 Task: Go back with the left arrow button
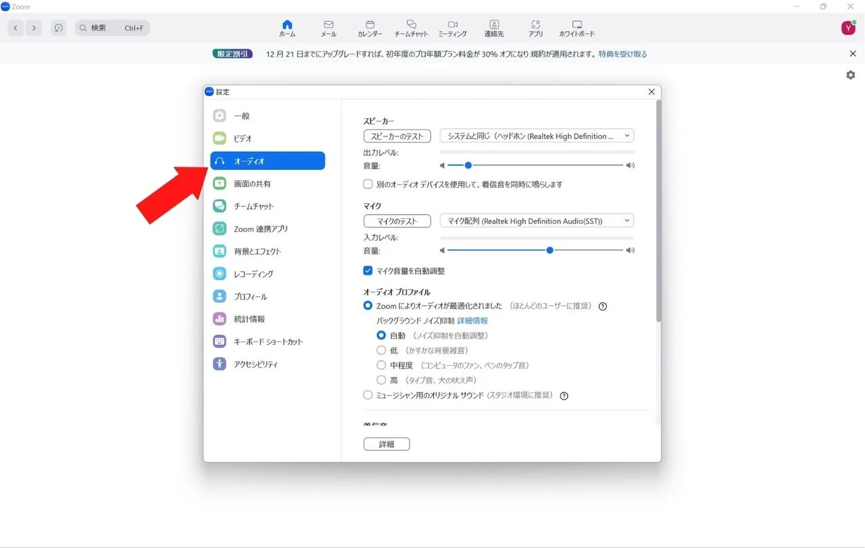click(16, 28)
